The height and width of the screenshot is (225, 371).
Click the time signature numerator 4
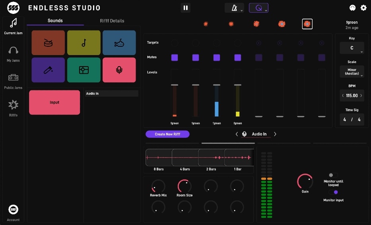[345, 120]
